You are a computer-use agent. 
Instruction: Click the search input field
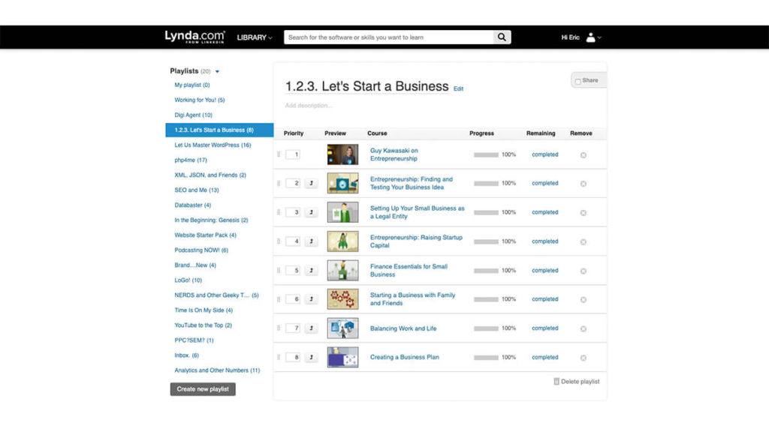388,37
